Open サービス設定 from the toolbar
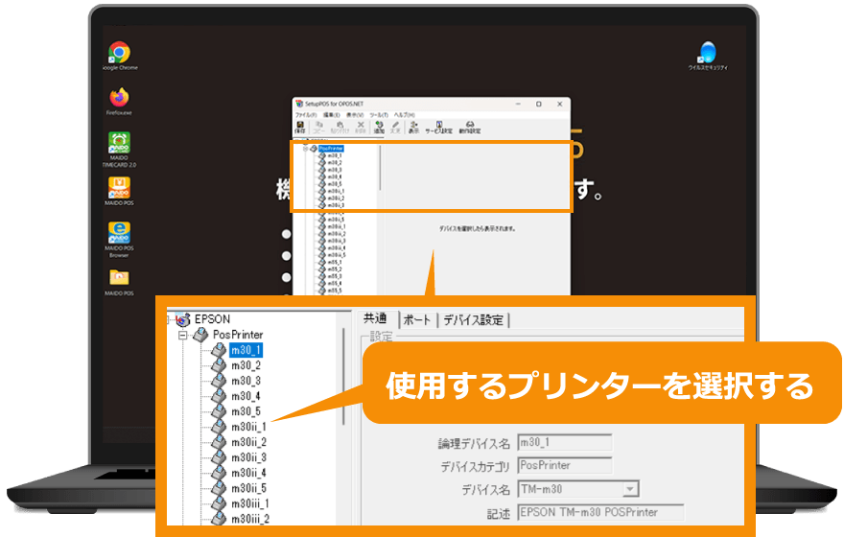 438,128
